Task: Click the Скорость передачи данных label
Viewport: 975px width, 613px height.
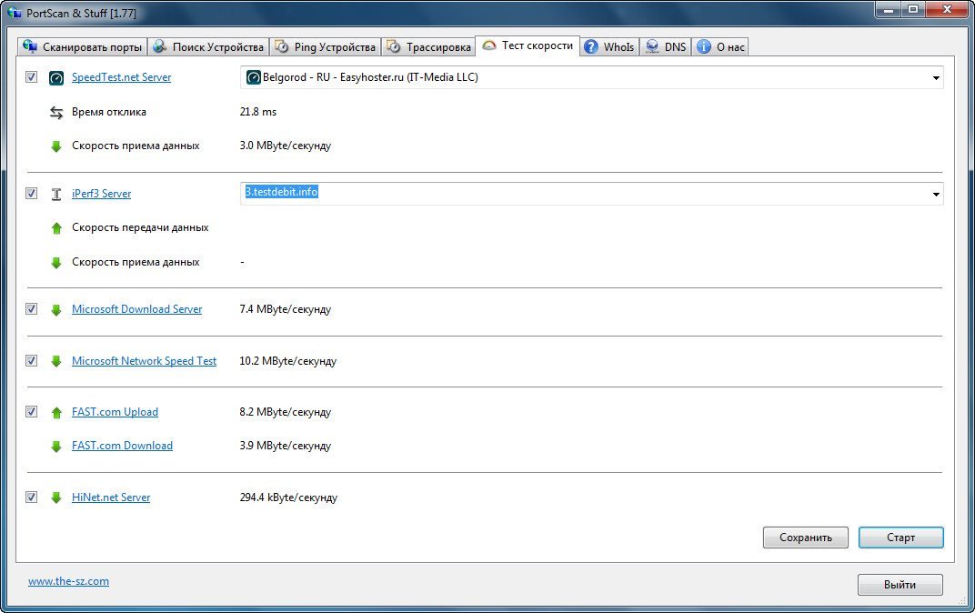Action: click(x=140, y=227)
